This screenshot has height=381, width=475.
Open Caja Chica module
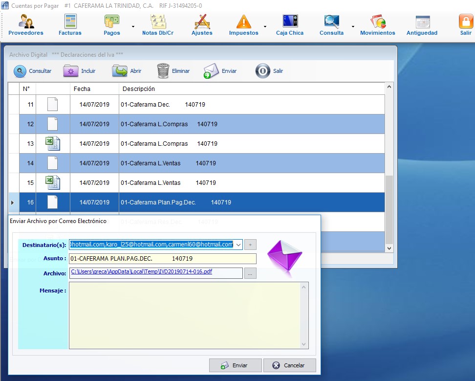(290, 25)
